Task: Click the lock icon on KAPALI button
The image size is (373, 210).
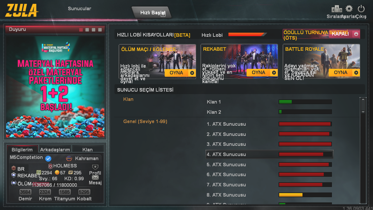Action: tap(356, 34)
